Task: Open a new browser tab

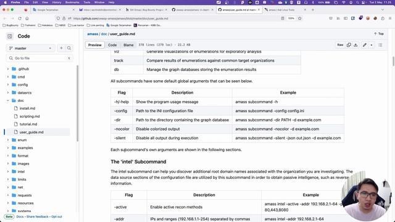Action: pyautogui.click(x=313, y=10)
